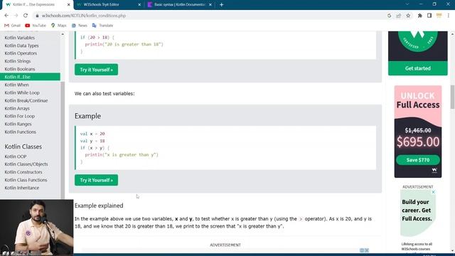Open Kotlin Booleans in the sidebar
455x256 pixels.
tap(19, 69)
